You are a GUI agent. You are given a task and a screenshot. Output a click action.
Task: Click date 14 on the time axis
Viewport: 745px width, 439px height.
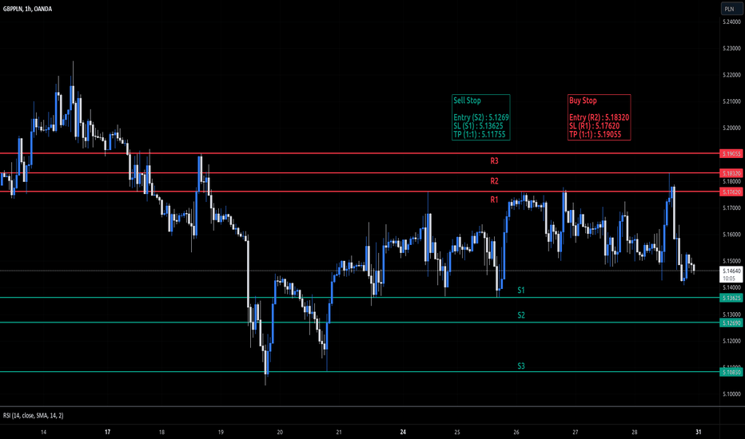click(44, 433)
